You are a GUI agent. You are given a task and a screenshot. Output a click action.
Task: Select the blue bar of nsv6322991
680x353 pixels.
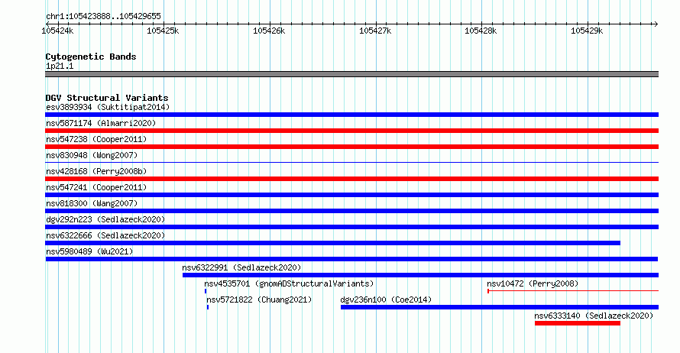[x=421, y=275]
